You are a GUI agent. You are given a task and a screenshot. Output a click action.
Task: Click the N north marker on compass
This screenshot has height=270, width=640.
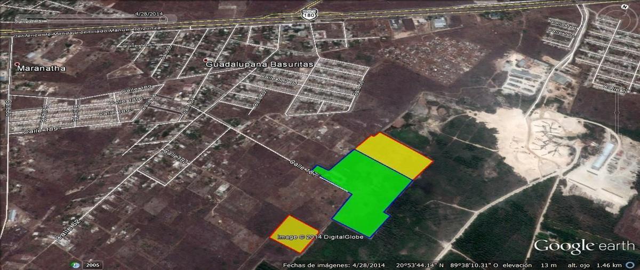click(623, 6)
